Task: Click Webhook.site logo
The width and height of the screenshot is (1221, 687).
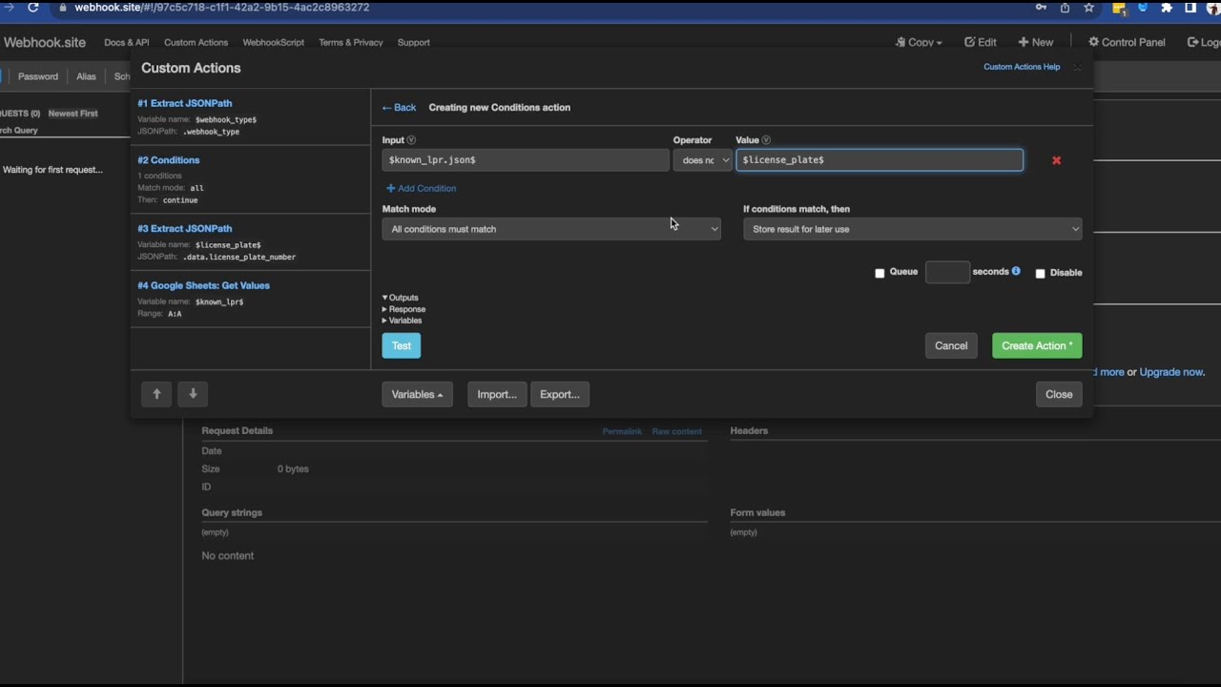Action: click(44, 42)
